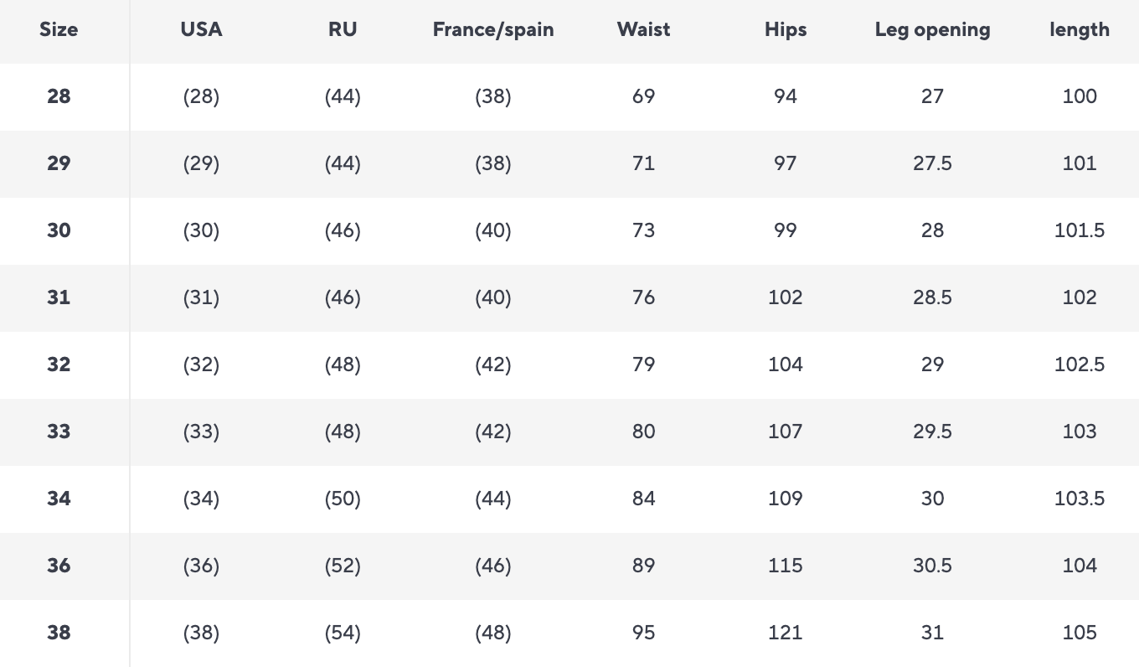Click size 28 row label
The width and height of the screenshot is (1139, 667).
pyautogui.click(x=59, y=96)
